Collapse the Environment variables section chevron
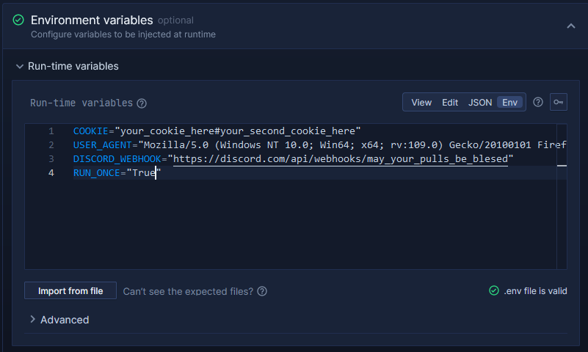 (571, 26)
